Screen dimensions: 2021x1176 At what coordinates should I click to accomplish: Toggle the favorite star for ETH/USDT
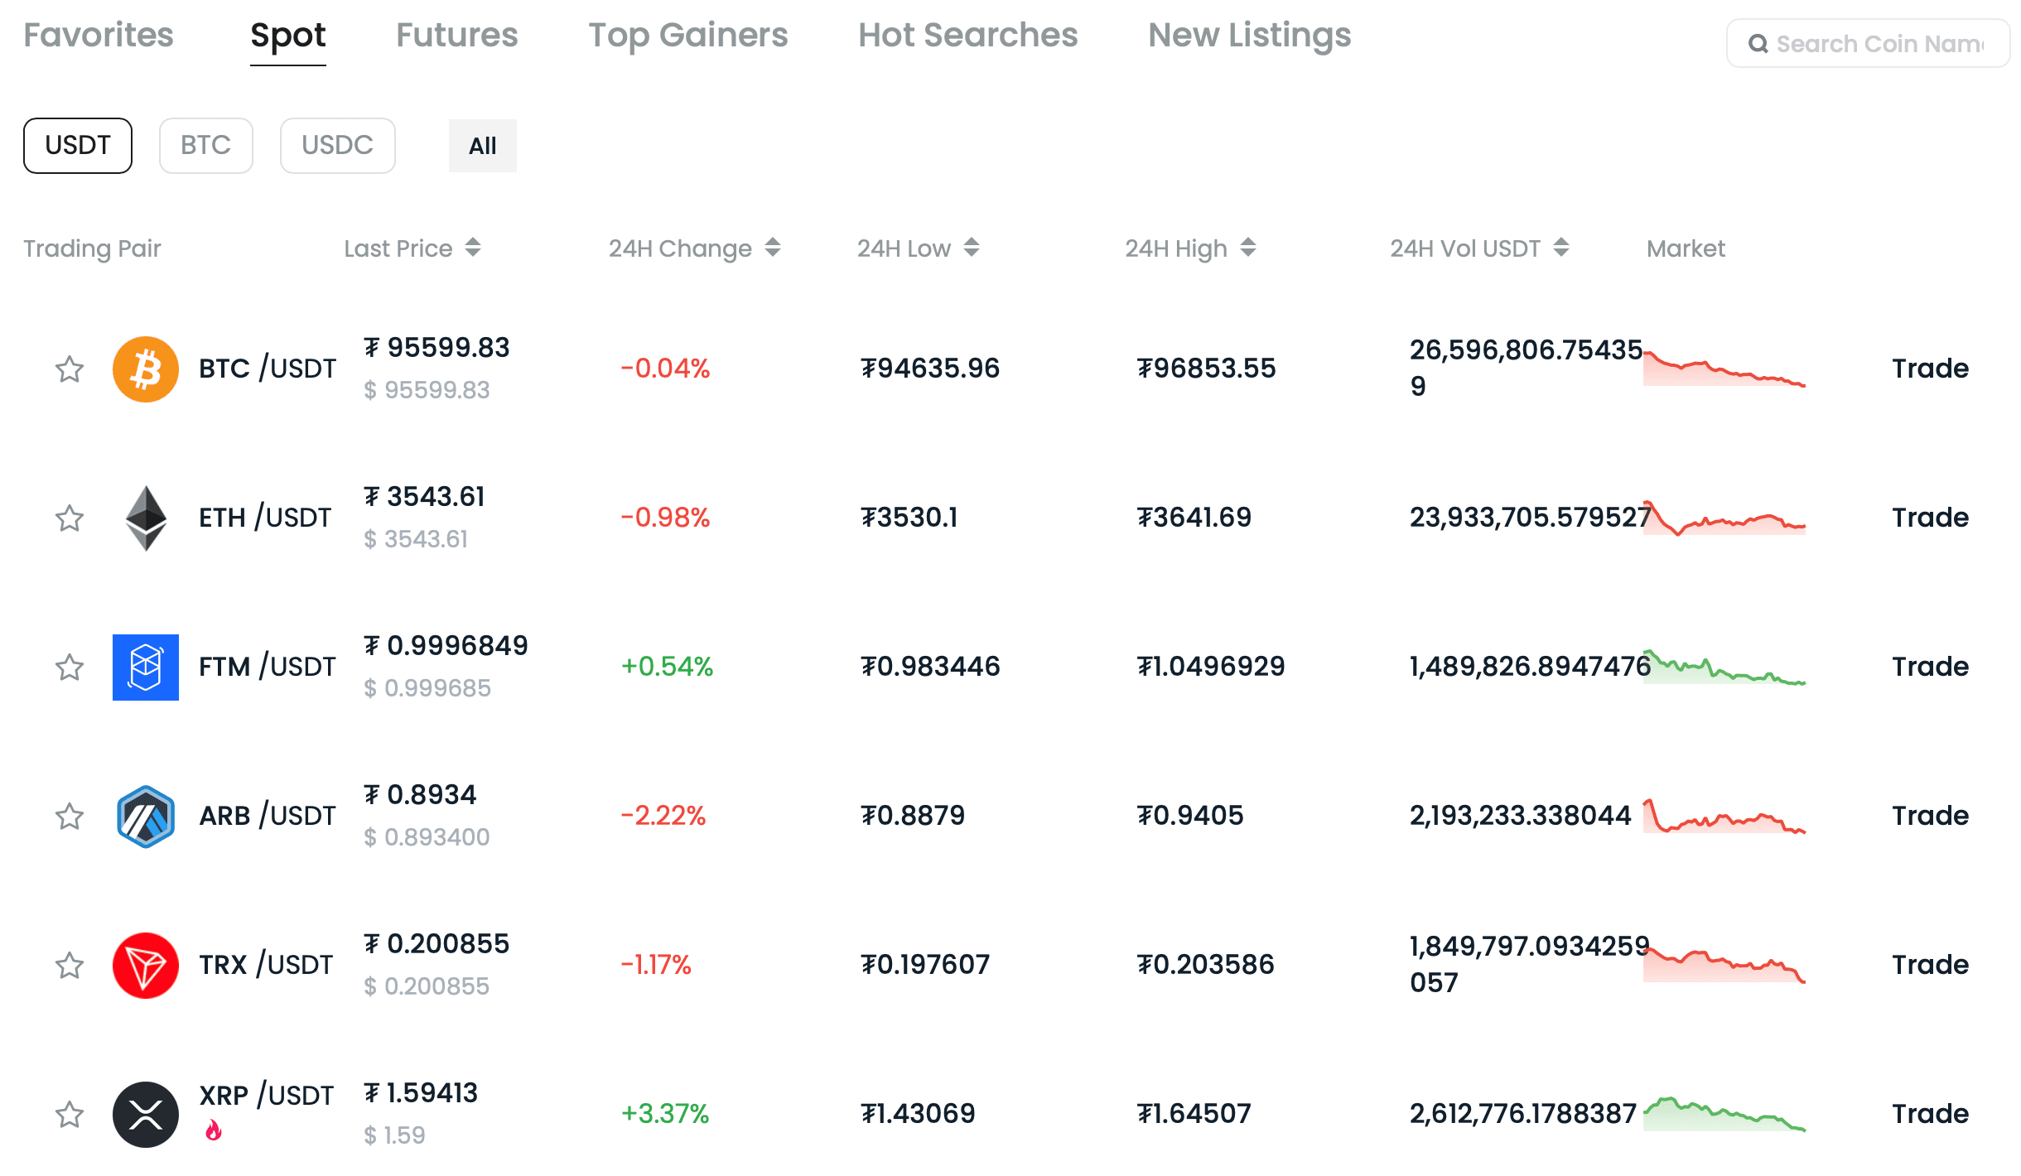coord(70,518)
